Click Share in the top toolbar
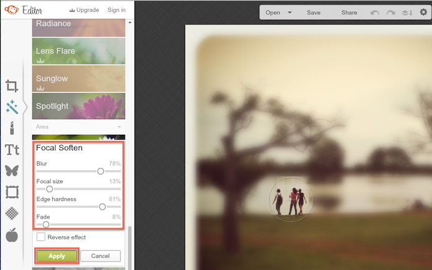 pyautogui.click(x=349, y=12)
